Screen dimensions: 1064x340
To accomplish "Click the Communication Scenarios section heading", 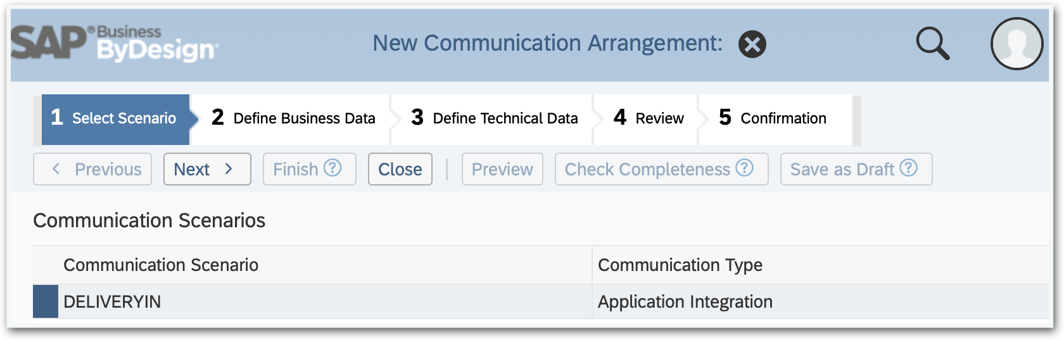I will [149, 220].
